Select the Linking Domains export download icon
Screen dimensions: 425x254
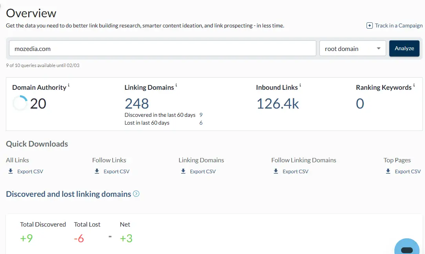click(182, 171)
